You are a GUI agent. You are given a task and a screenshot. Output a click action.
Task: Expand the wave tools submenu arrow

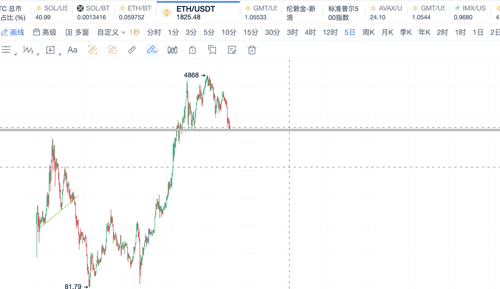(37, 54)
